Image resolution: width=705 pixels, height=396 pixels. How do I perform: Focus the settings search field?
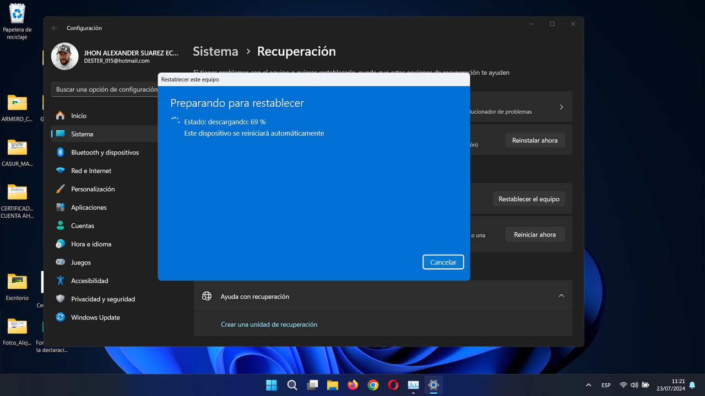point(105,89)
